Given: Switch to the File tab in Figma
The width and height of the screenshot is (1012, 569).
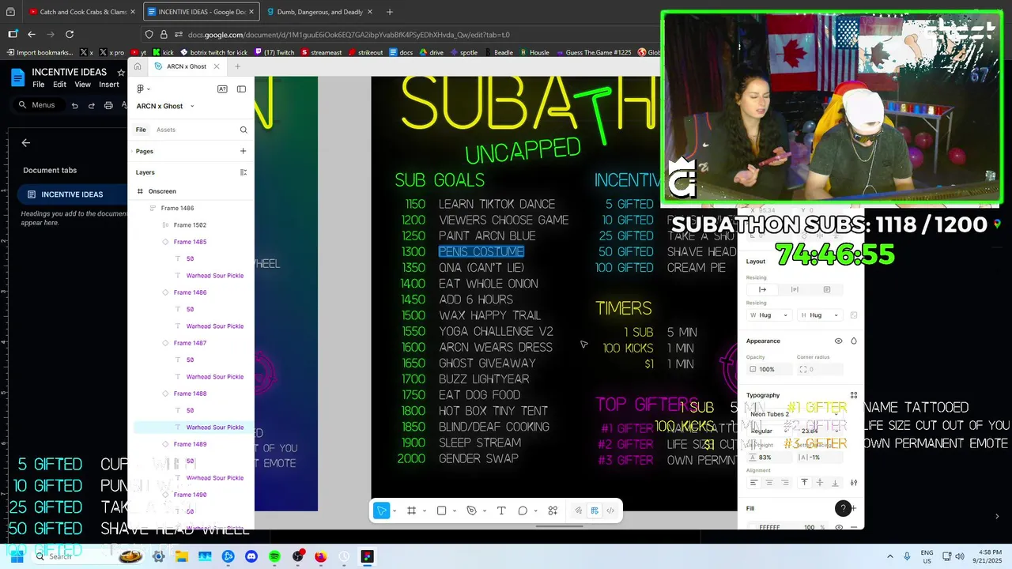Looking at the screenshot, I should pos(141,130).
